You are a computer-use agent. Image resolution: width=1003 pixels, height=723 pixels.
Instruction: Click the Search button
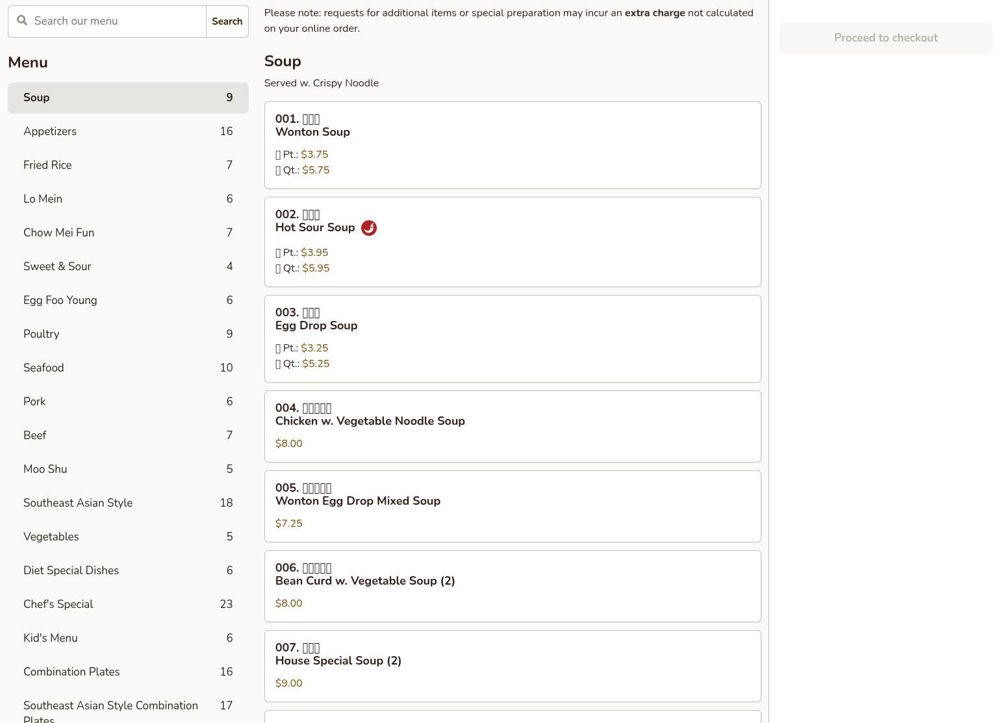[x=227, y=21]
